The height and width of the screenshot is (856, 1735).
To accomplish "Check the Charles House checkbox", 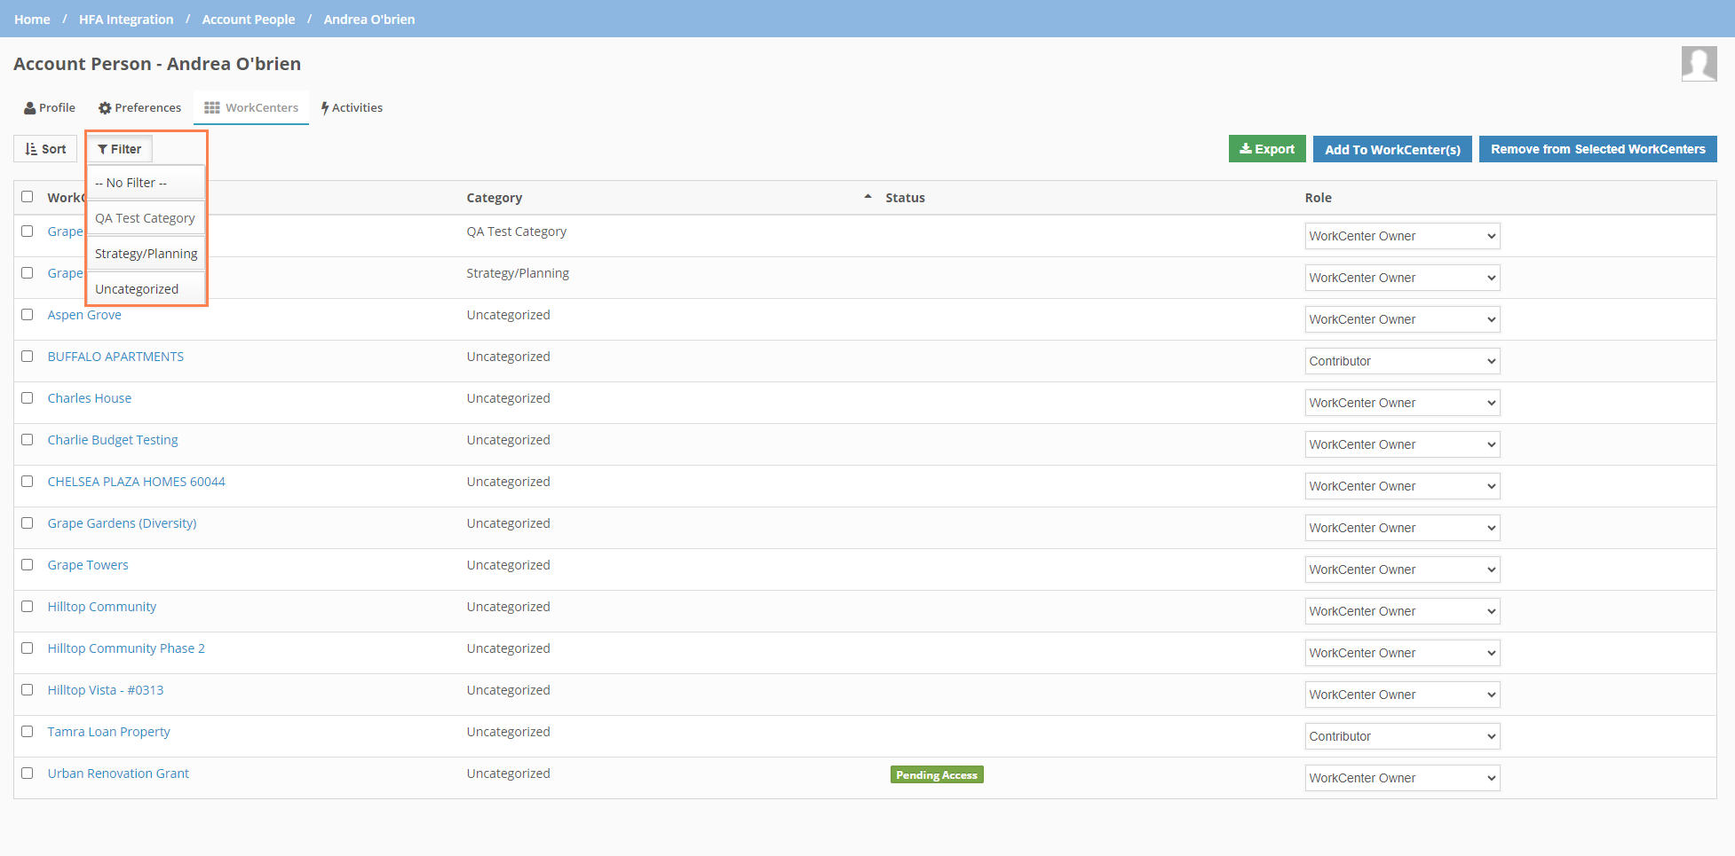I will pyautogui.click(x=28, y=398).
